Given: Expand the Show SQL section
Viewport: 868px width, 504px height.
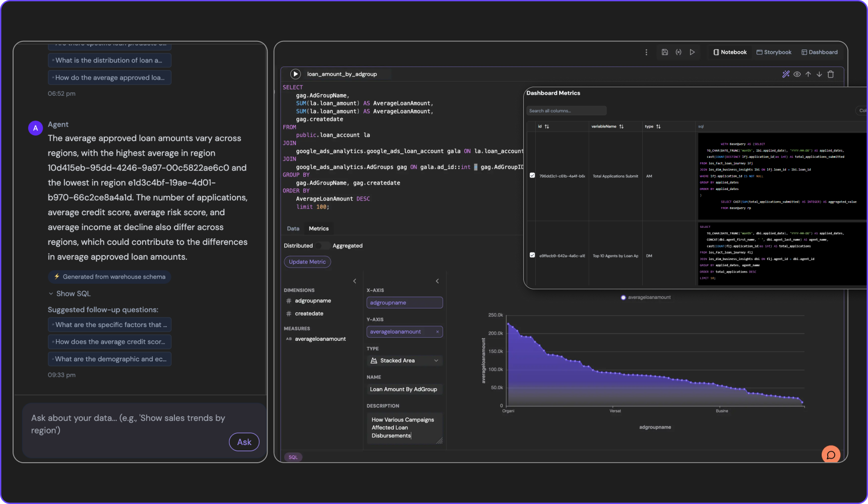Looking at the screenshot, I should click(x=70, y=294).
